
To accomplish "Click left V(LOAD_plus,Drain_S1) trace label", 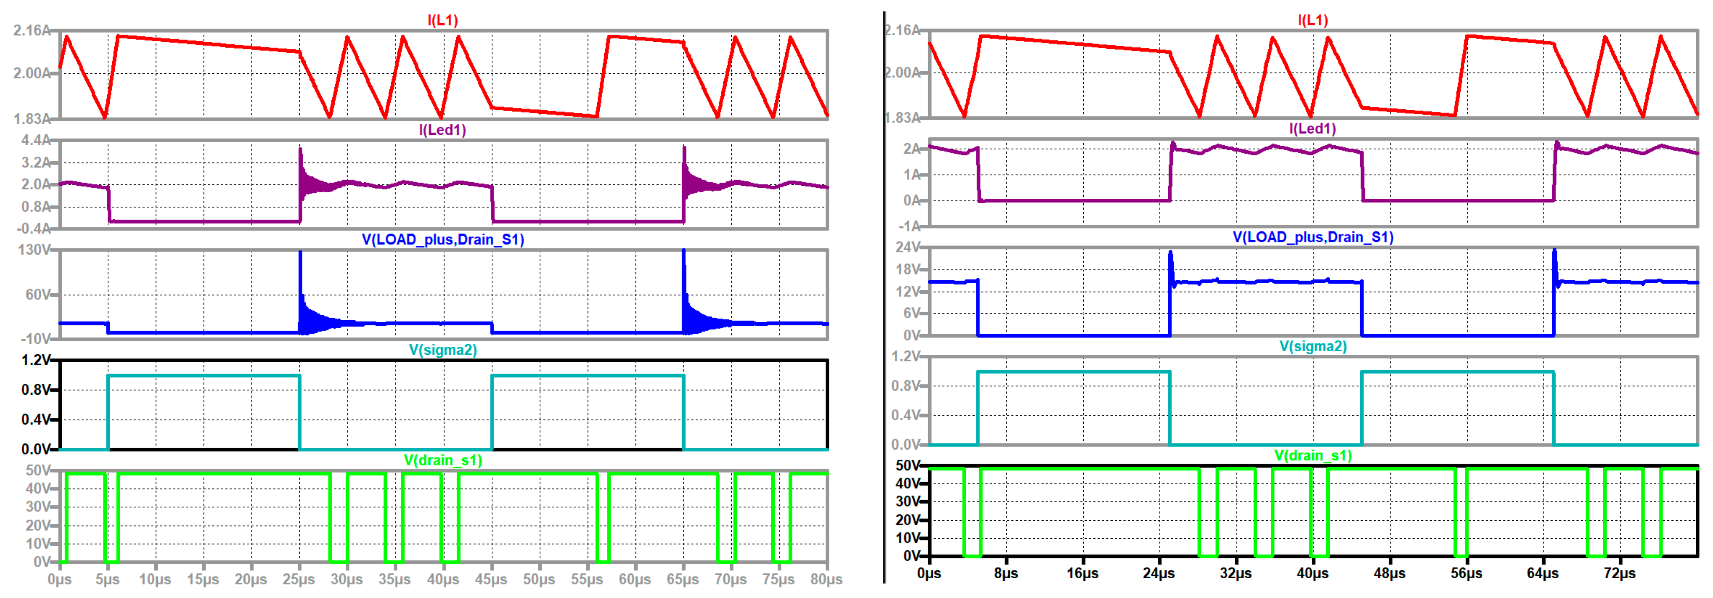I will [442, 239].
